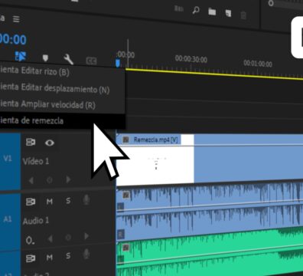Add a marker with shield icon
The height and width of the screenshot is (276, 303).
(x=45, y=58)
